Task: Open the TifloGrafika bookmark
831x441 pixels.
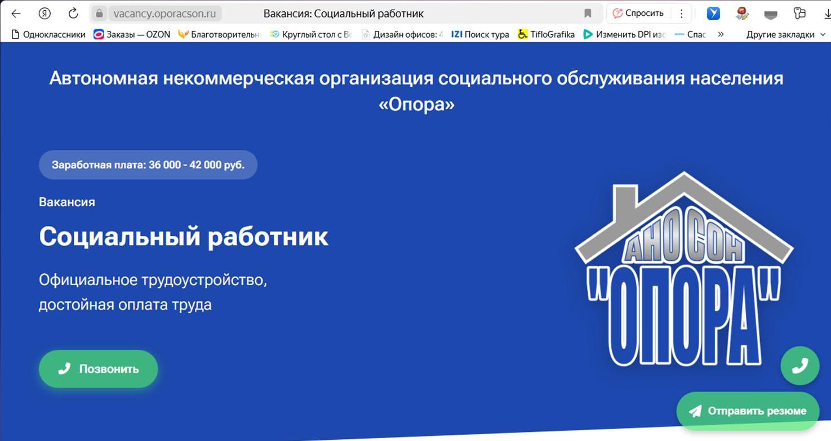Action: pyautogui.click(x=546, y=34)
